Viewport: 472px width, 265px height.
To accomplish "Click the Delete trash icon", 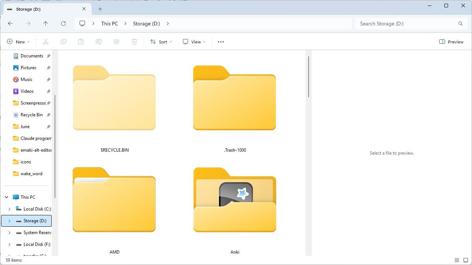I will click(134, 42).
